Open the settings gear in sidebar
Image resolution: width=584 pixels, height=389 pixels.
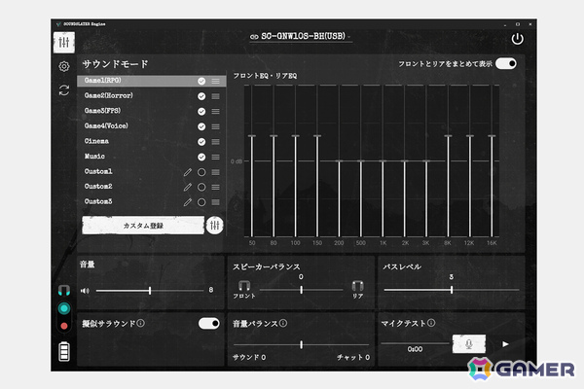coord(64,67)
